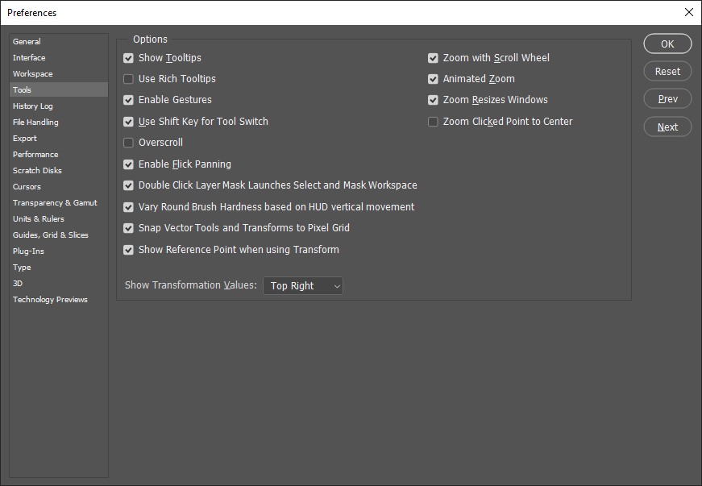Viewport: 702px width, 486px height.
Task: Open Show Transformation Values dropdown
Action: click(x=303, y=286)
